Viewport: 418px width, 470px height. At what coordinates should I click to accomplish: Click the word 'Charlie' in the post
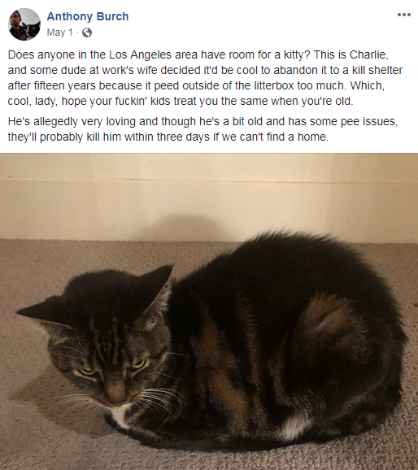(x=369, y=54)
